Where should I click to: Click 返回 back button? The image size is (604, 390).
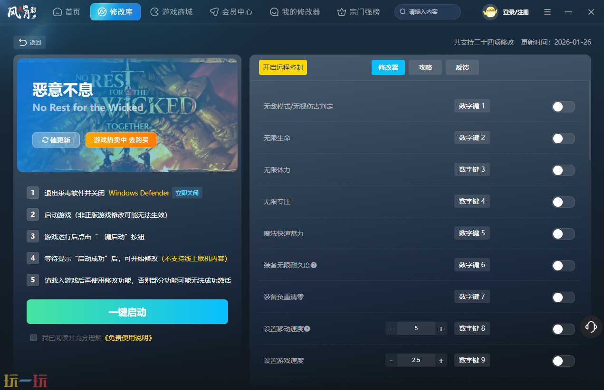click(x=29, y=42)
